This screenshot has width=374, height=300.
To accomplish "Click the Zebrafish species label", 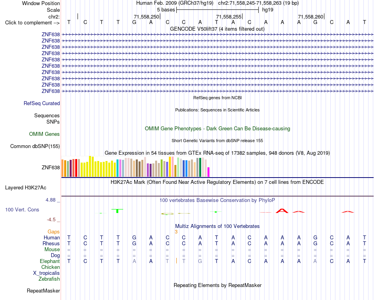I will tap(49, 279).
